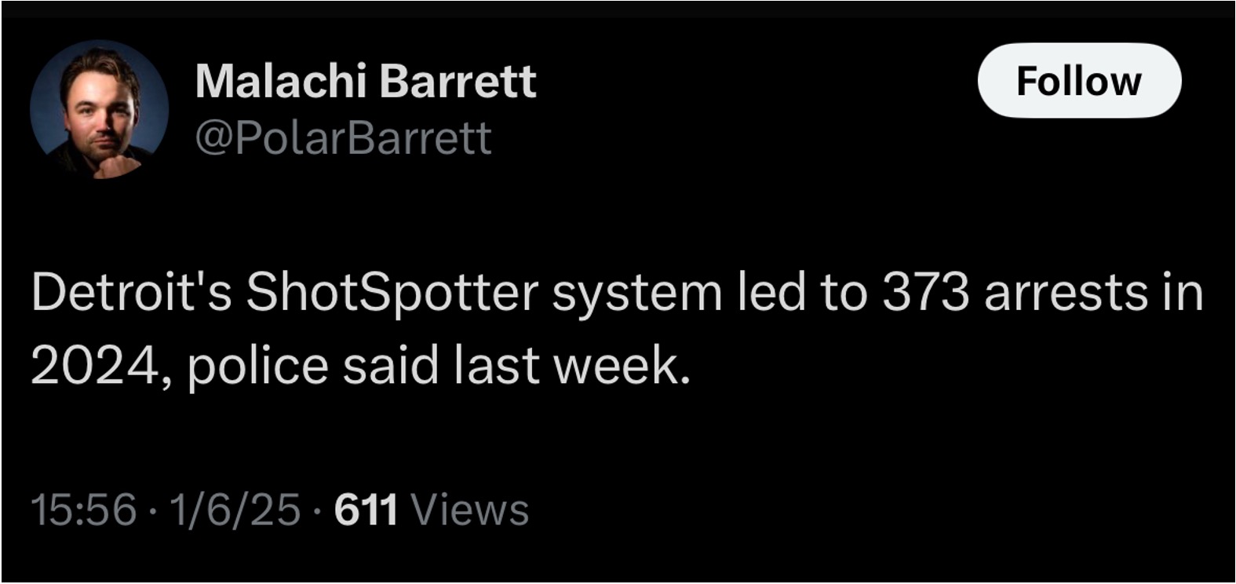The image size is (1236, 584).
Task: Select the 1/6/25 post date
Action: 234,509
